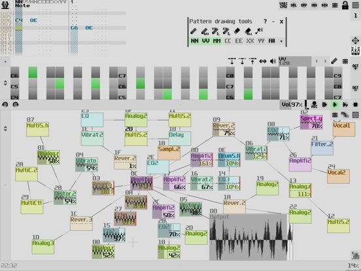
Task: Toggle the VV velocity column
Action: [x=205, y=41]
